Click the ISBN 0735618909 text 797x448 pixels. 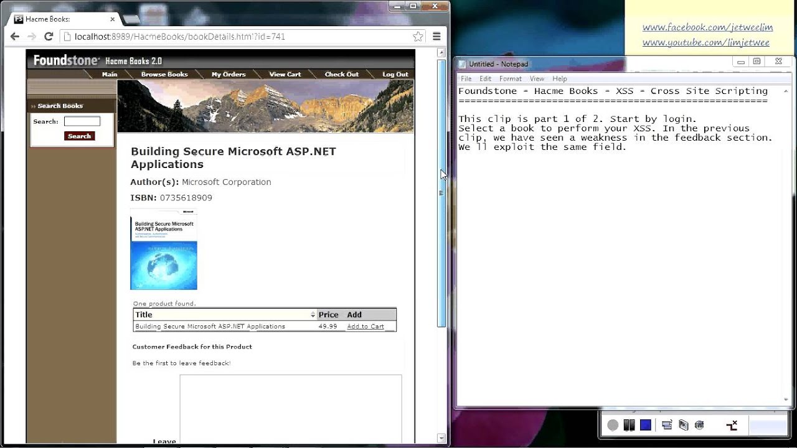(x=171, y=198)
